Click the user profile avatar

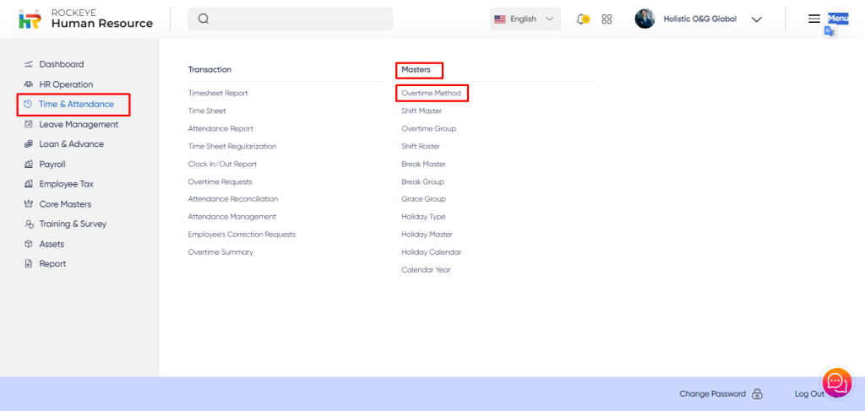645,19
